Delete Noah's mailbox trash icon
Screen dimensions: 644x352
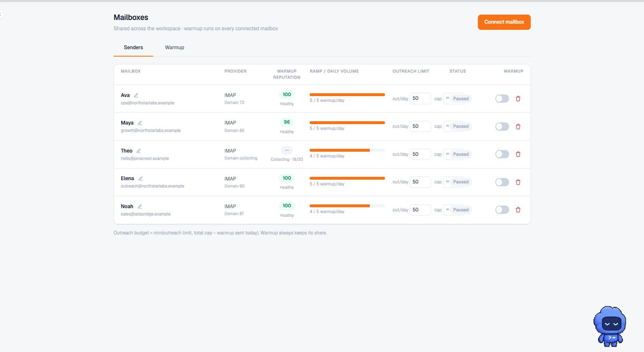(518, 210)
